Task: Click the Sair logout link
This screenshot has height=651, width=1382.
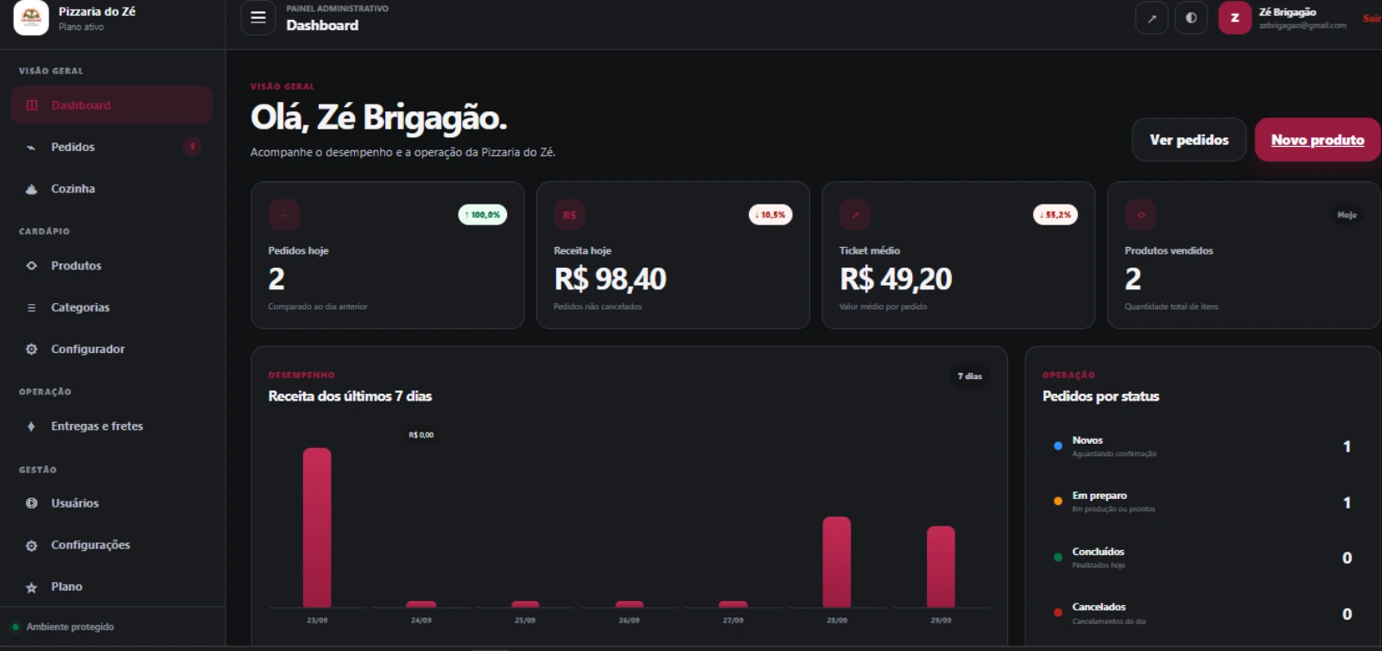Action: pos(1372,18)
